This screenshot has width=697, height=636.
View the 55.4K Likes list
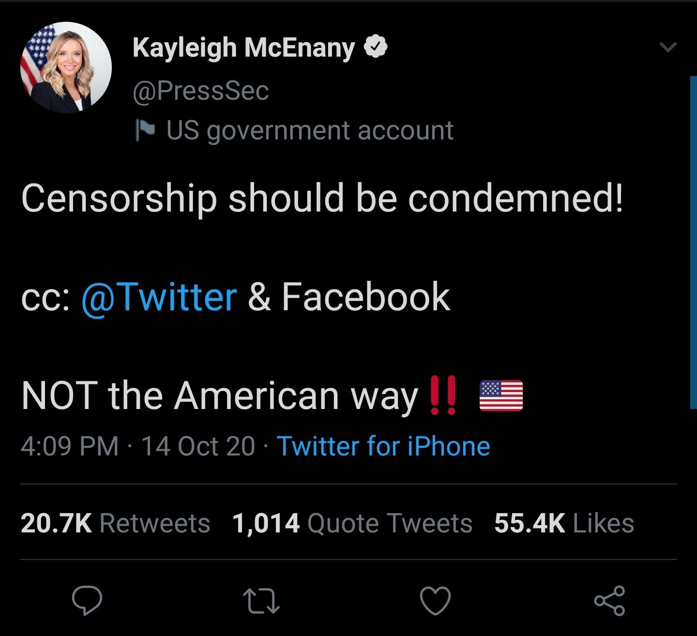(564, 523)
